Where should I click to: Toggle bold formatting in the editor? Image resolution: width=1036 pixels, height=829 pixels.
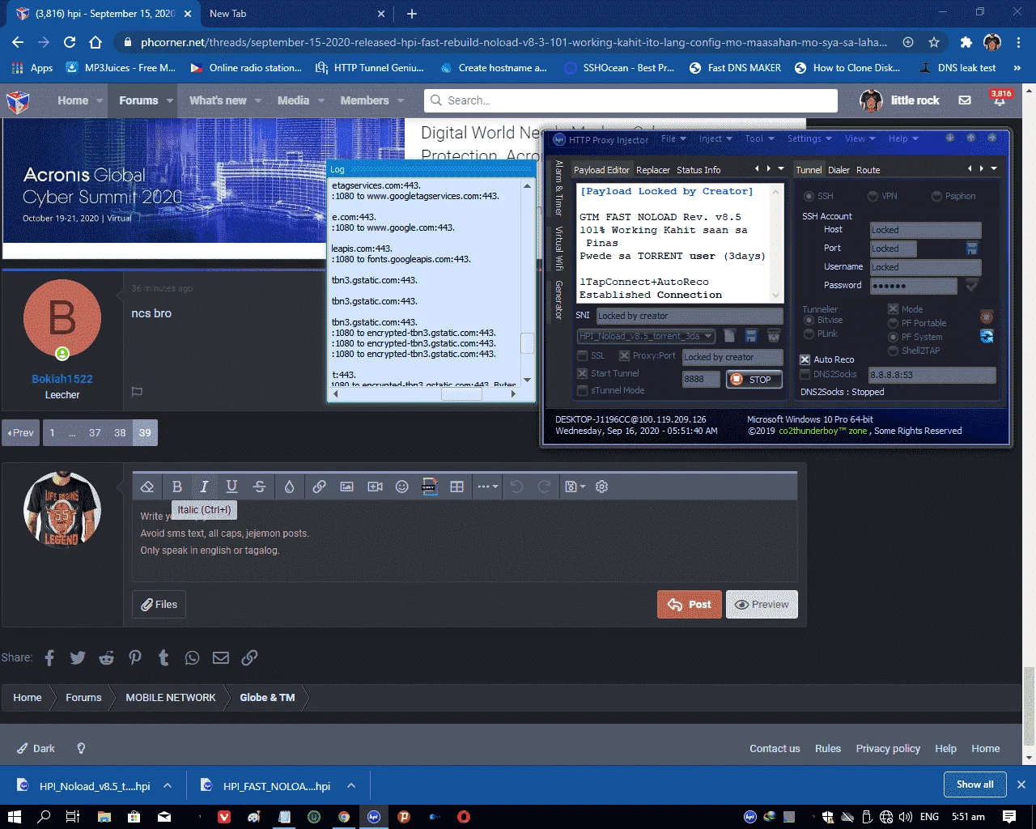click(176, 487)
